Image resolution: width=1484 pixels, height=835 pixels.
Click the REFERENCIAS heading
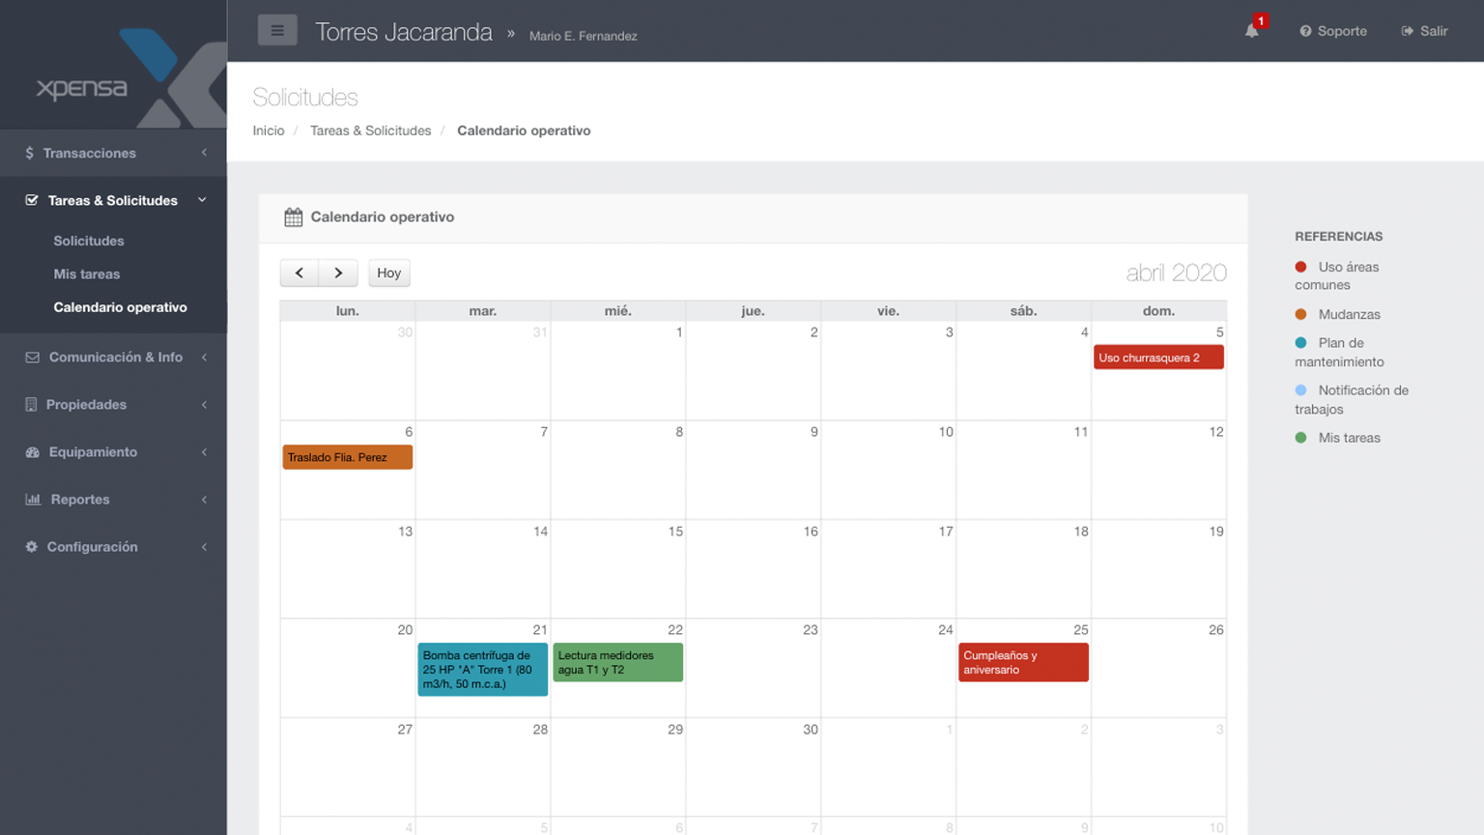click(x=1339, y=236)
